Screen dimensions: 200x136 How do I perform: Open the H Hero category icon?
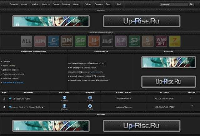pyautogui.click(x=94, y=41)
